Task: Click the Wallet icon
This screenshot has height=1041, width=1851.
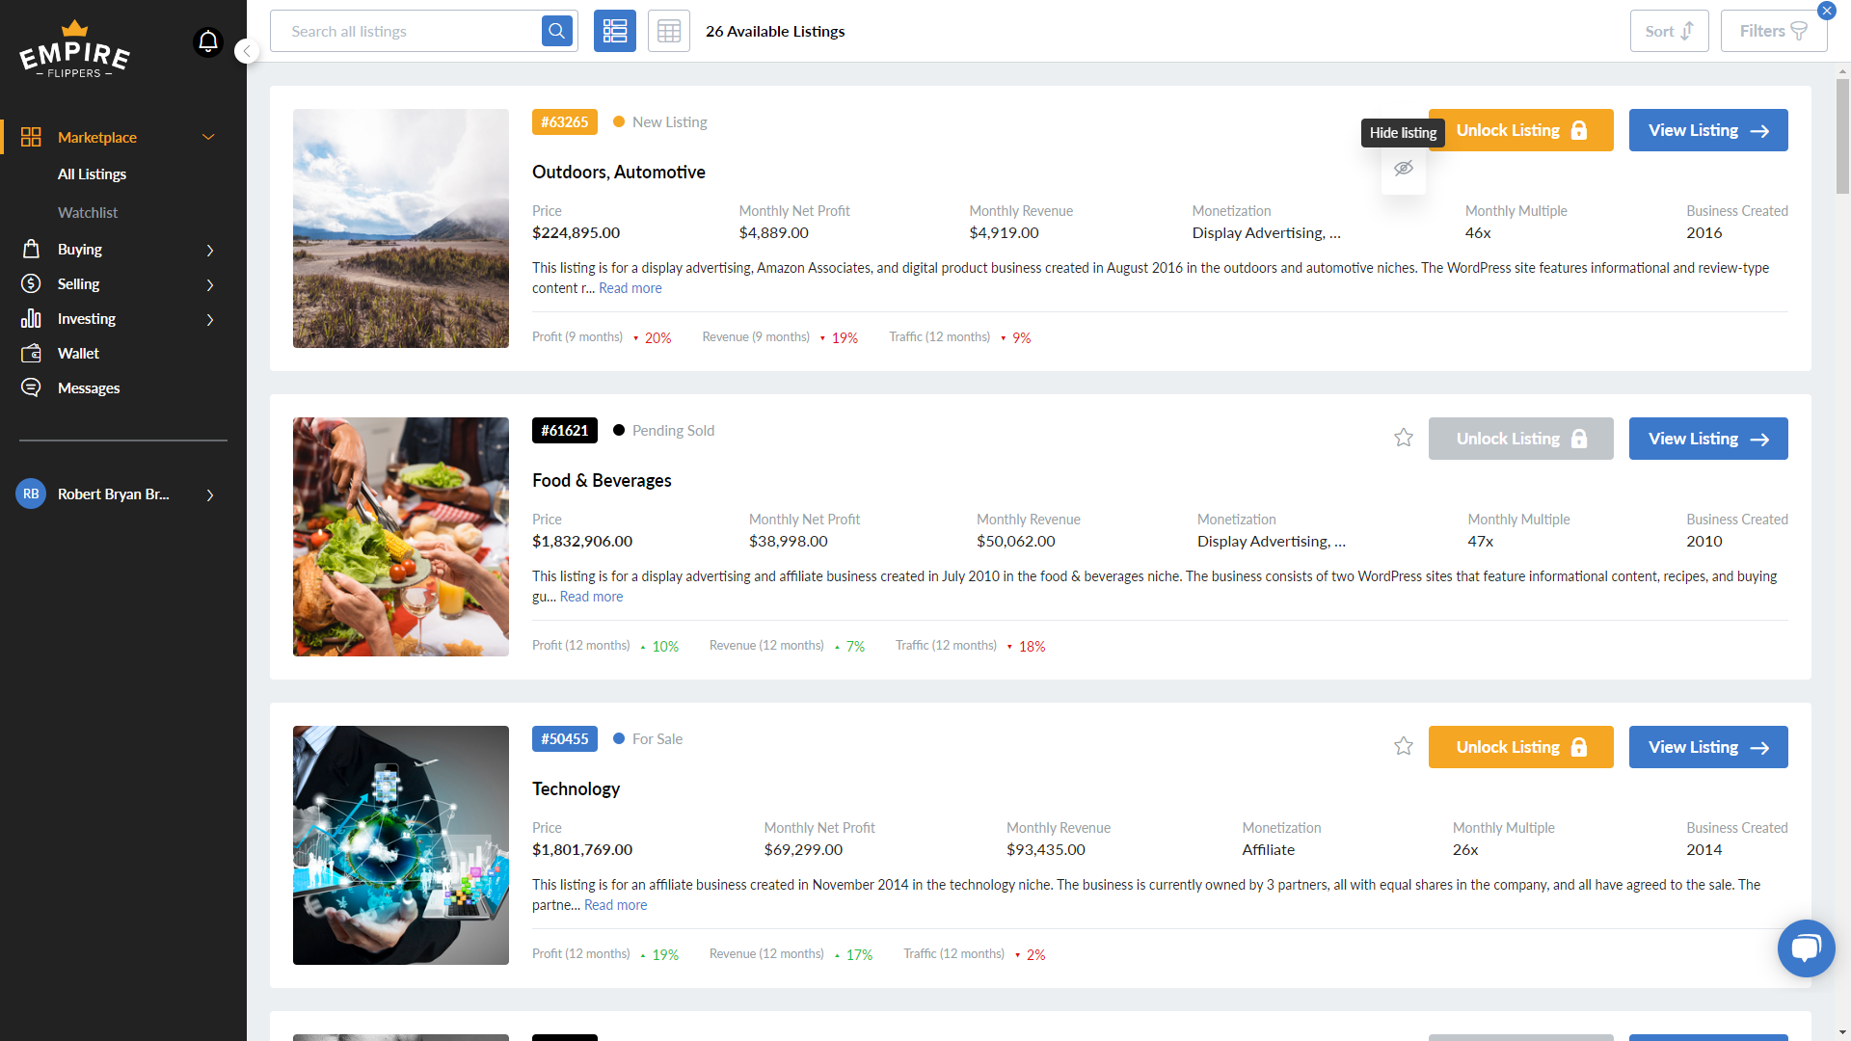Action: click(31, 353)
